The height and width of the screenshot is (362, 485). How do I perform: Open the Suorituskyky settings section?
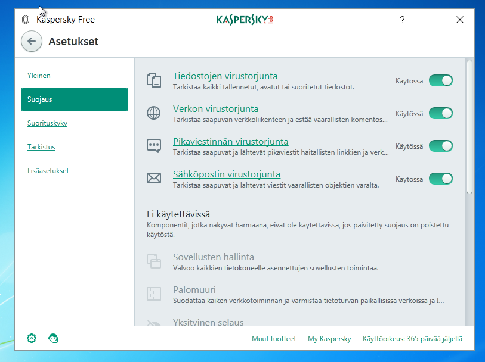[47, 123]
